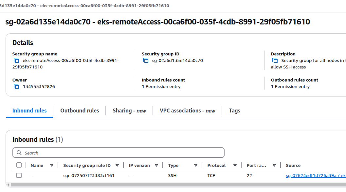The width and height of the screenshot is (346, 192).
Task: Copy the description text
Action: pyautogui.click(x=275, y=60)
